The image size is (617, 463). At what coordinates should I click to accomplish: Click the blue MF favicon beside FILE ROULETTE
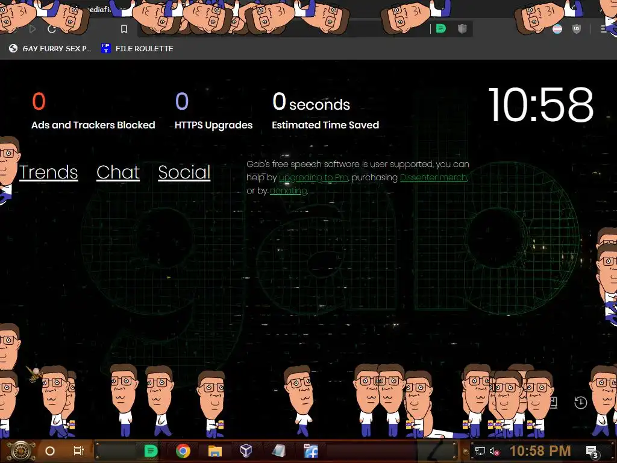pyautogui.click(x=106, y=48)
